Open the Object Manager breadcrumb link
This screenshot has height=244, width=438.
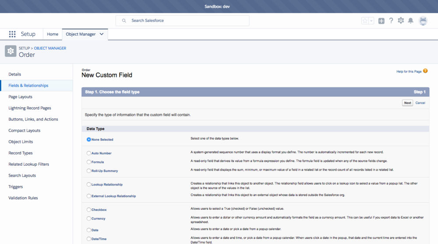tap(50, 48)
